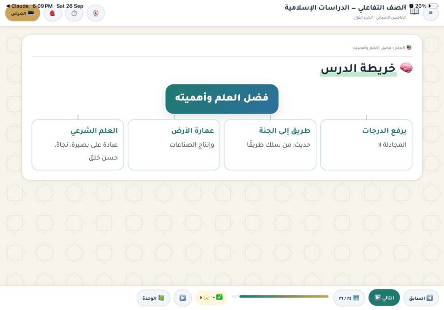
Task: Click title الصف التفاعلي – الدراسات الإسلامية
Action: coord(345,7)
